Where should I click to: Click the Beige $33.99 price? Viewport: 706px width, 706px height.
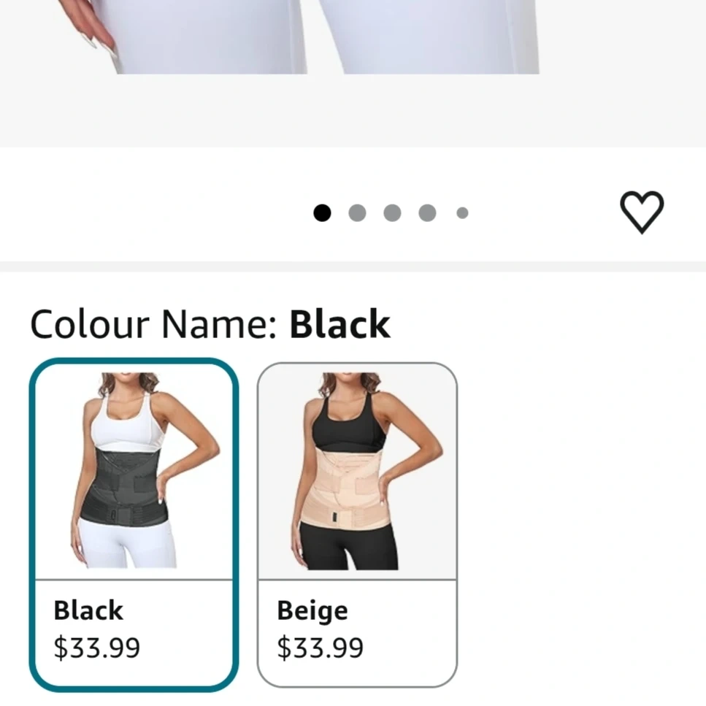point(320,648)
